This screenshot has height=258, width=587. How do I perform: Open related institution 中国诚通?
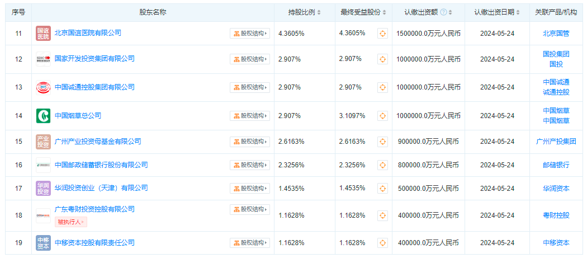(556, 82)
